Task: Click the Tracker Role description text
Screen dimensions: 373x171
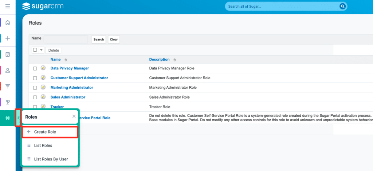Action: [160, 107]
